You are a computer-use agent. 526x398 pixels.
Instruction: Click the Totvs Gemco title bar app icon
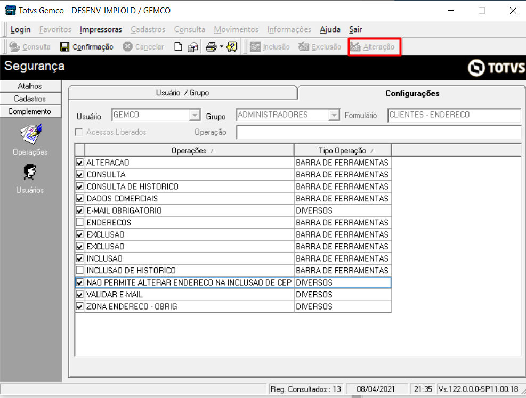(11, 11)
